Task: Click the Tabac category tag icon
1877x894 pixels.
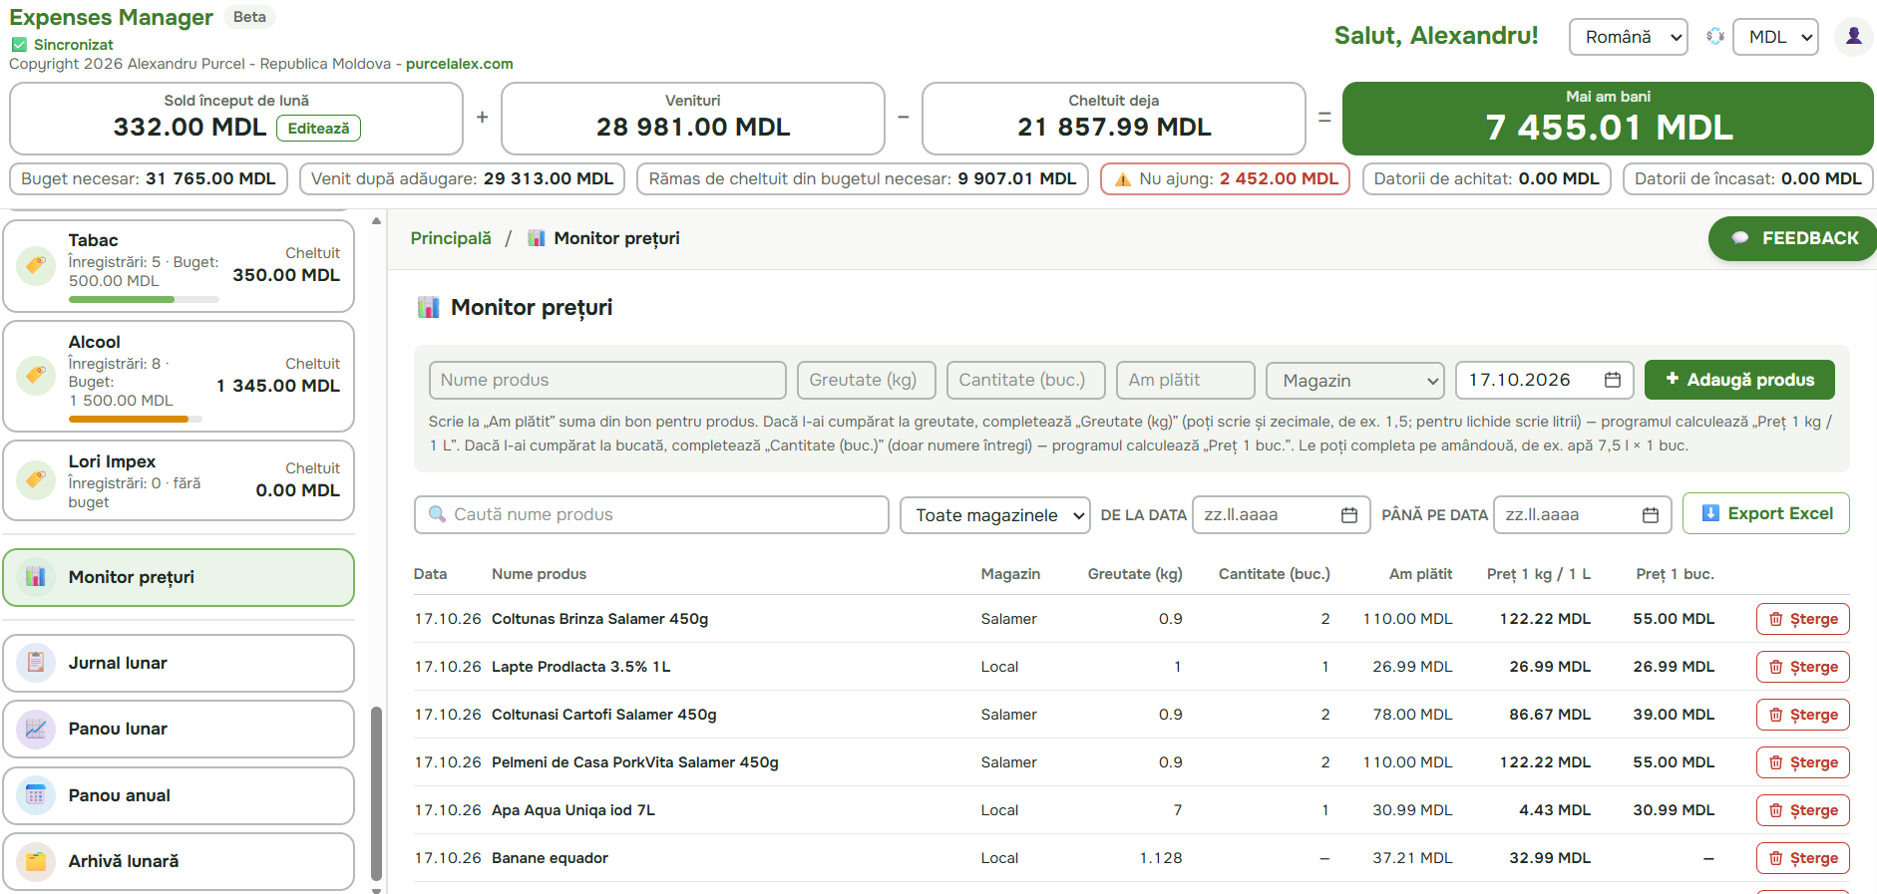Action: pos(36,266)
